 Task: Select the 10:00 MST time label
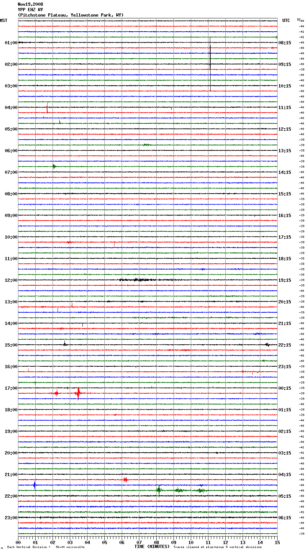click(x=11, y=237)
